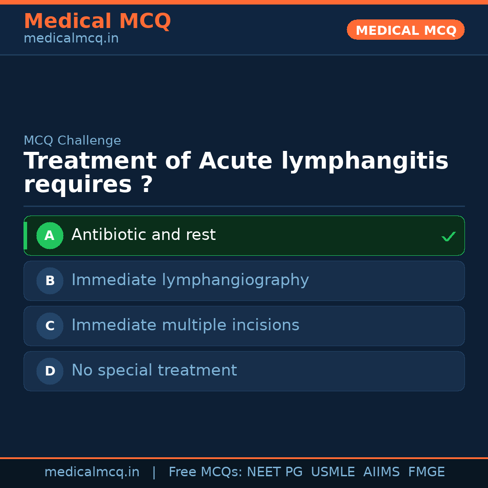Click the "MCQ Challenge" label
Image resolution: width=488 pixels, height=488 pixels.
pos(72,141)
